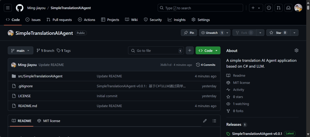310x137 pixels.
Task: Click the Unwatch button
Action: [x=212, y=33]
